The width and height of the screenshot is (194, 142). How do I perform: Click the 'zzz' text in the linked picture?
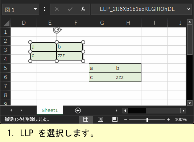(61, 56)
